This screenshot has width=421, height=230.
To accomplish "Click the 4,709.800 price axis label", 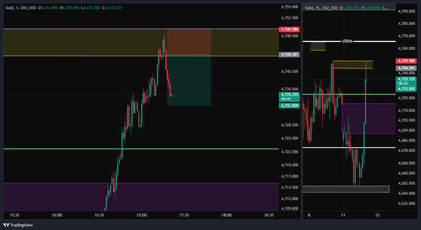I will 290,209.
